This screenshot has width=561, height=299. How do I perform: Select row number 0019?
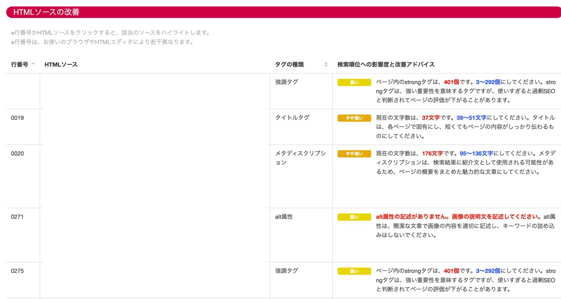click(17, 118)
